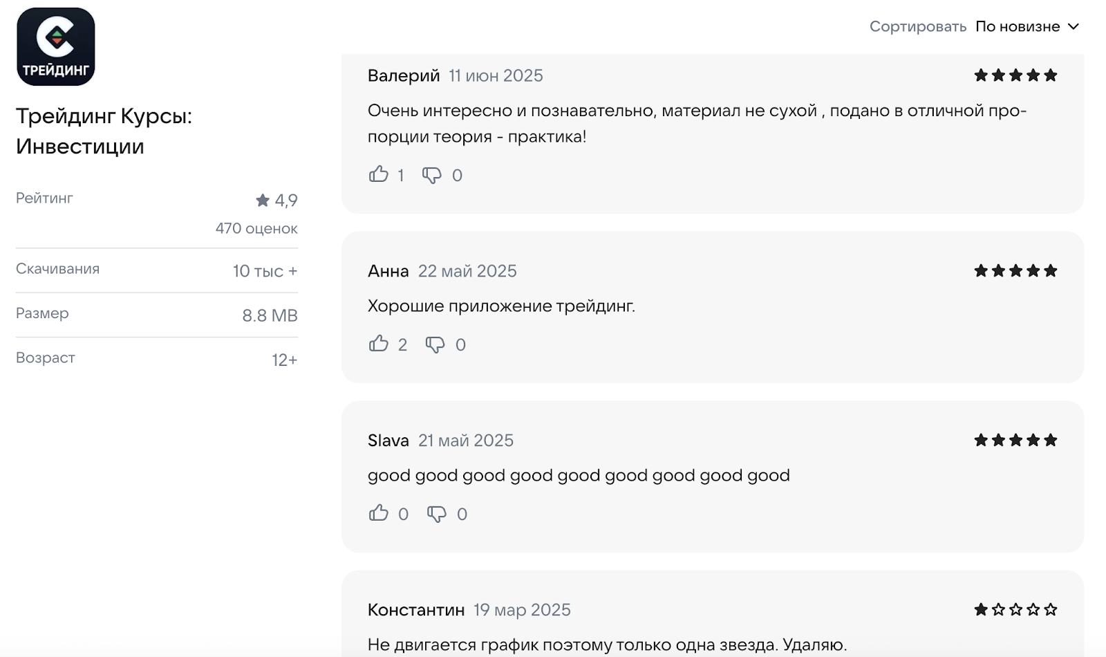The width and height of the screenshot is (1106, 657).
Task: Click the one-star rating on Константин's review
Action: tap(1015, 609)
